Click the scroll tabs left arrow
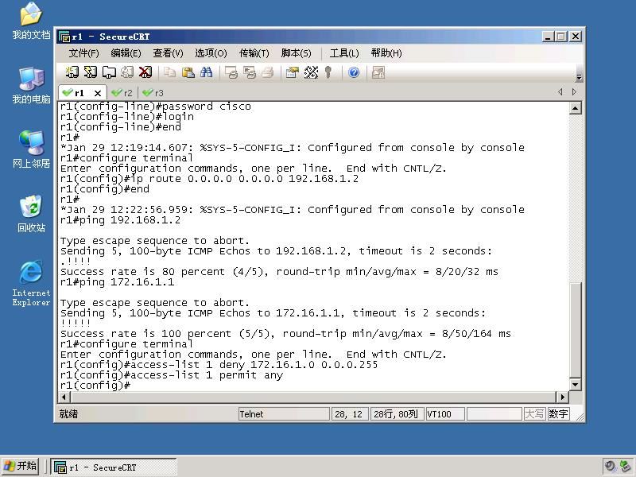636x477 pixels. (560, 92)
